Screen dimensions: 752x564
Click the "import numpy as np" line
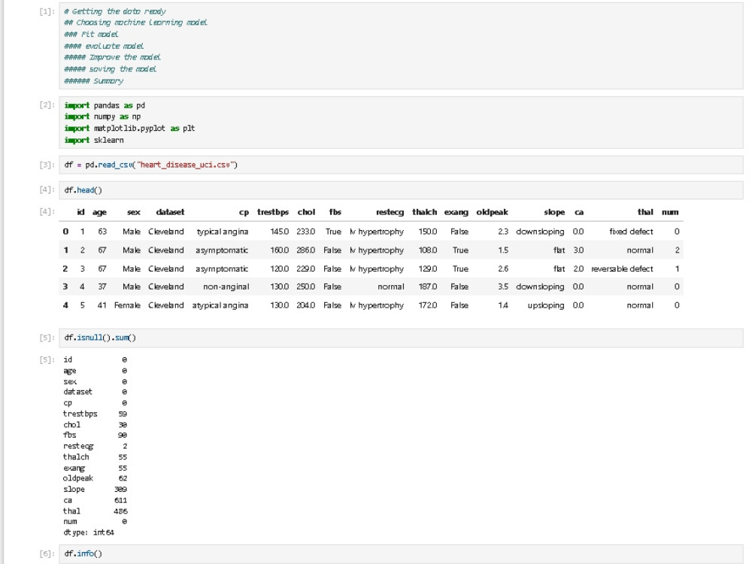[x=102, y=117]
